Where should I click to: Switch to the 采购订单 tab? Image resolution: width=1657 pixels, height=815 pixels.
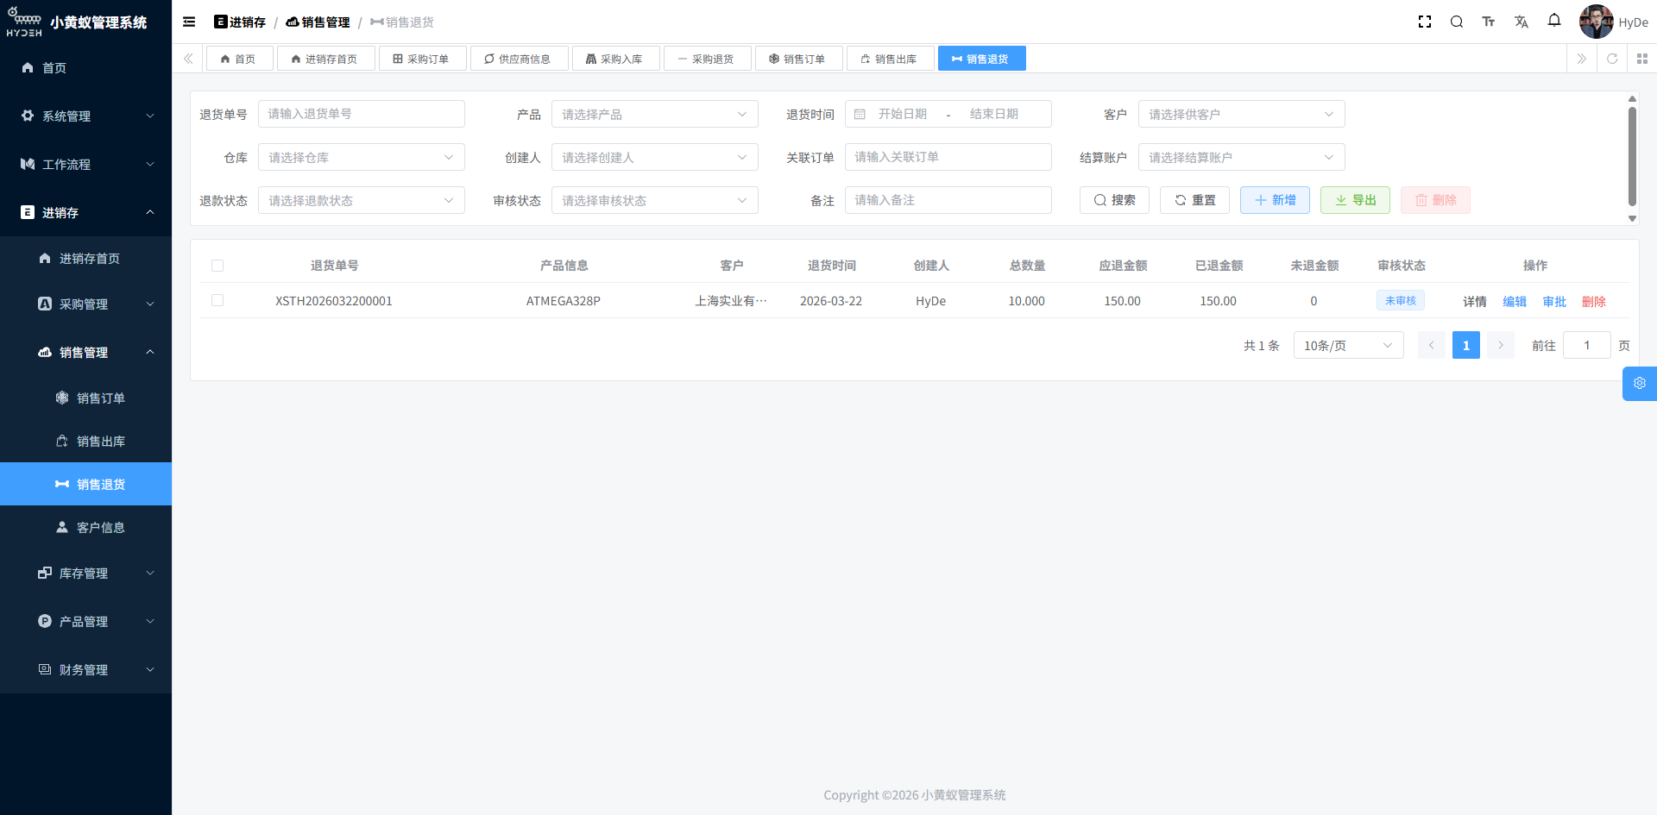(422, 59)
